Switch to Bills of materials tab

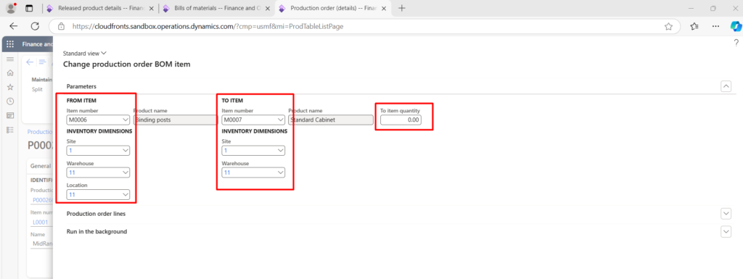point(216,8)
